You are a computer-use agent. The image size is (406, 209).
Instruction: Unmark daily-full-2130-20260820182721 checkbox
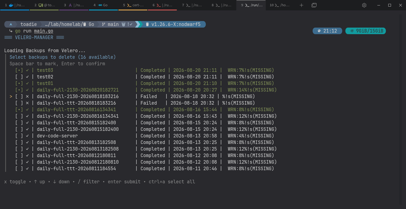click(x=19, y=90)
